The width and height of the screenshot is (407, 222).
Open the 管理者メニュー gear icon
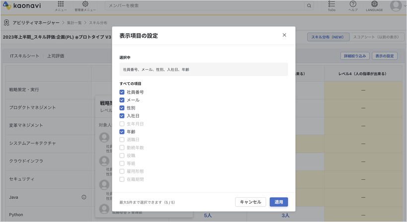(x=85, y=4)
